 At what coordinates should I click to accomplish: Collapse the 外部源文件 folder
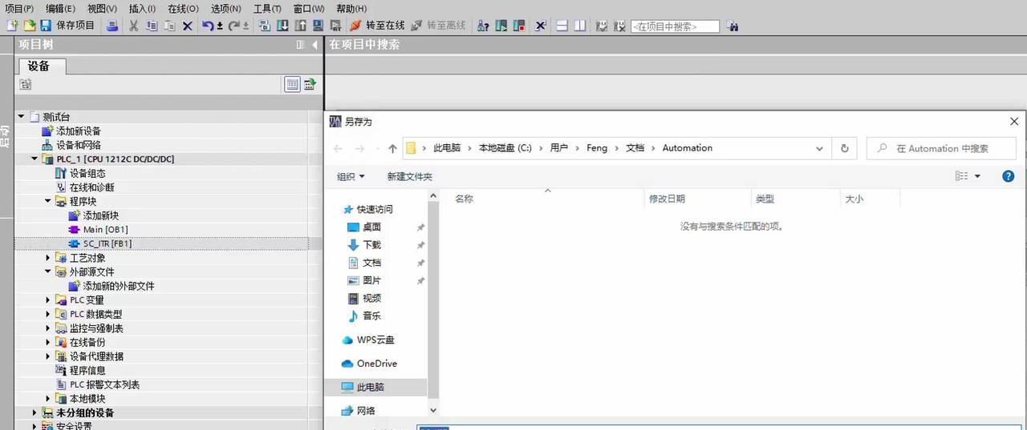[48, 271]
